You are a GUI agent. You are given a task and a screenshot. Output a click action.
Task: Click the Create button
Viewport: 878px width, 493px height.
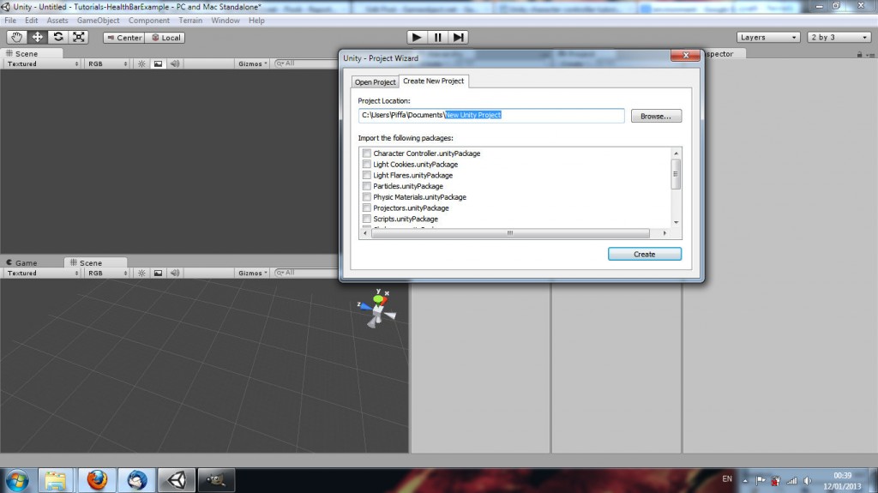click(x=645, y=254)
